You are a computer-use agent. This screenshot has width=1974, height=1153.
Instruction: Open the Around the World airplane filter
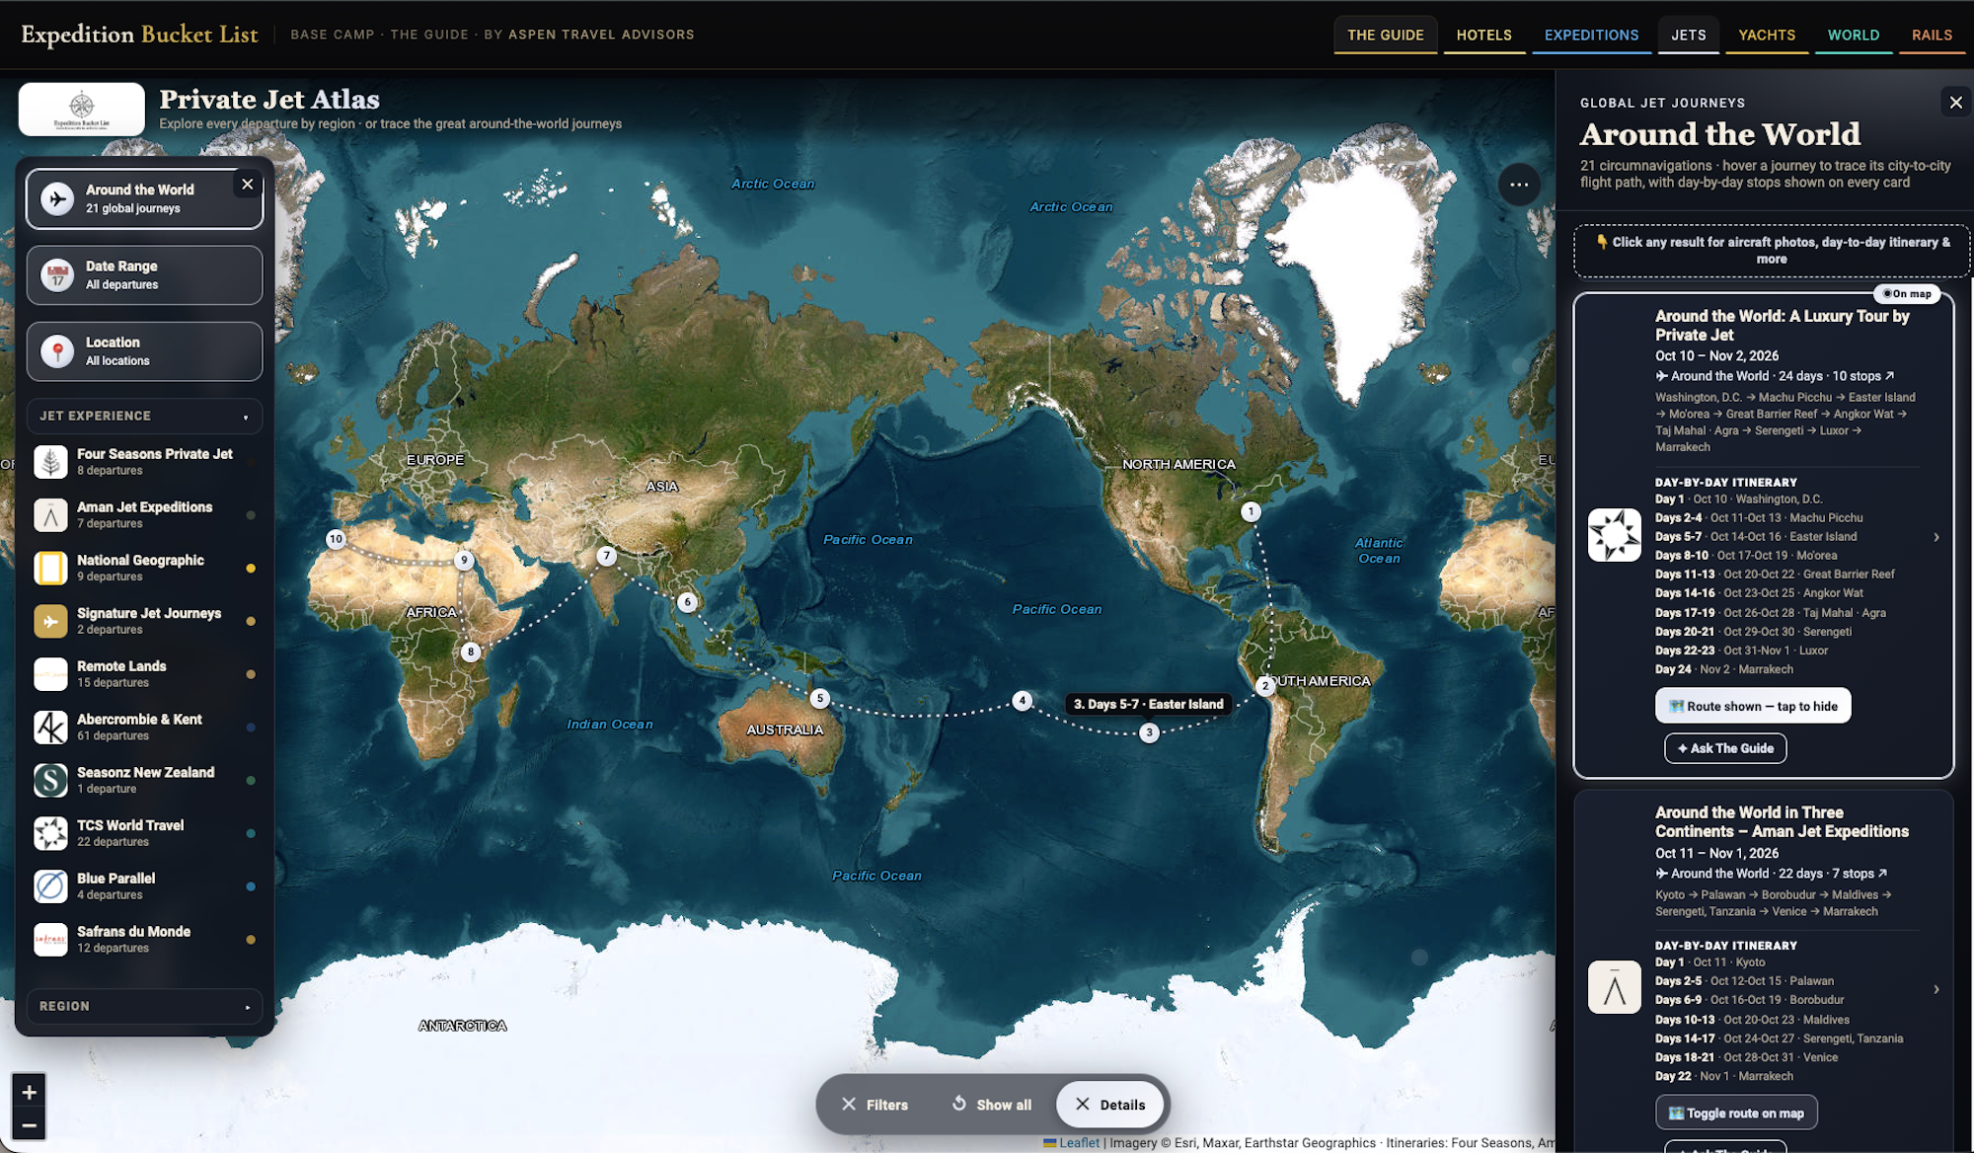(144, 198)
